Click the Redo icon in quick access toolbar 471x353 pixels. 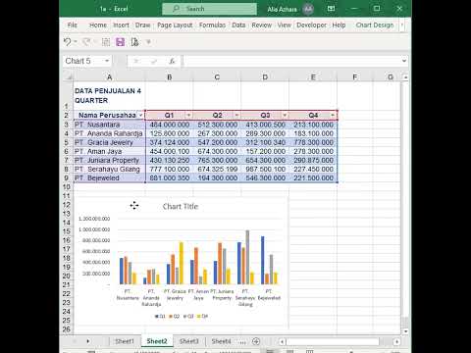86,42
